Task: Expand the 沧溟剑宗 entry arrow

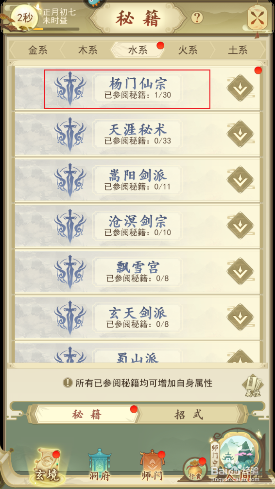Action: (240, 226)
